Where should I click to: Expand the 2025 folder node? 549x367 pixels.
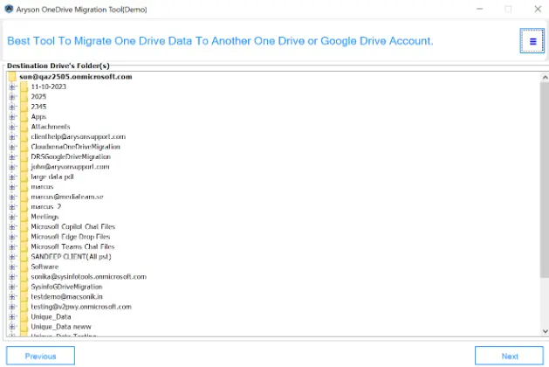coord(12,97)
